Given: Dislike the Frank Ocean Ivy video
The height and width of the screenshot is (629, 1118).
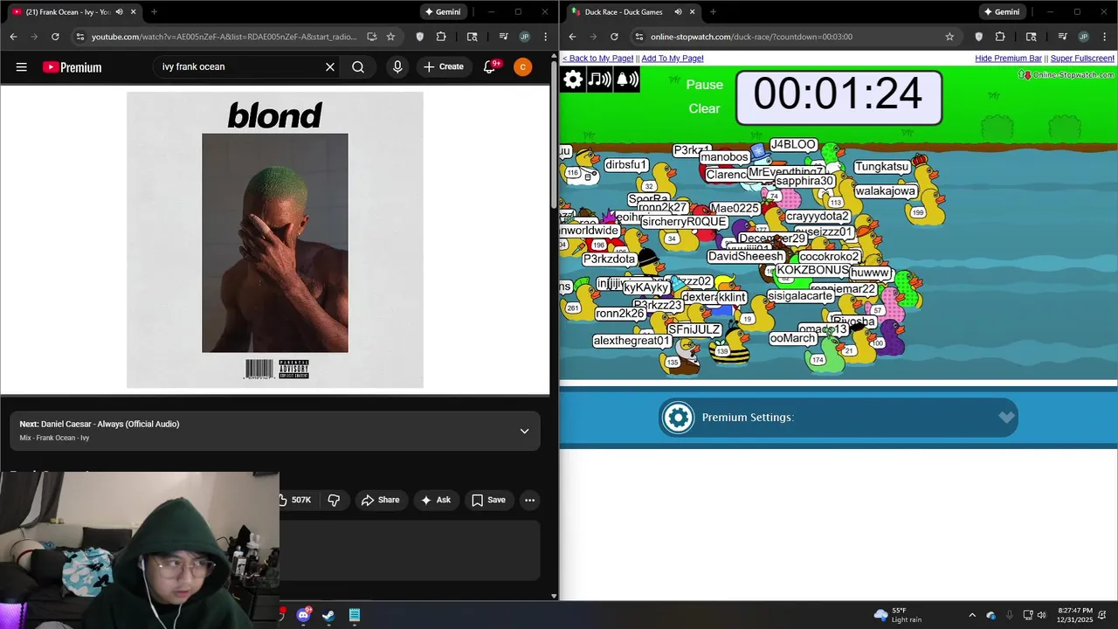Looking at the screenshot, I should coord(334,500).
